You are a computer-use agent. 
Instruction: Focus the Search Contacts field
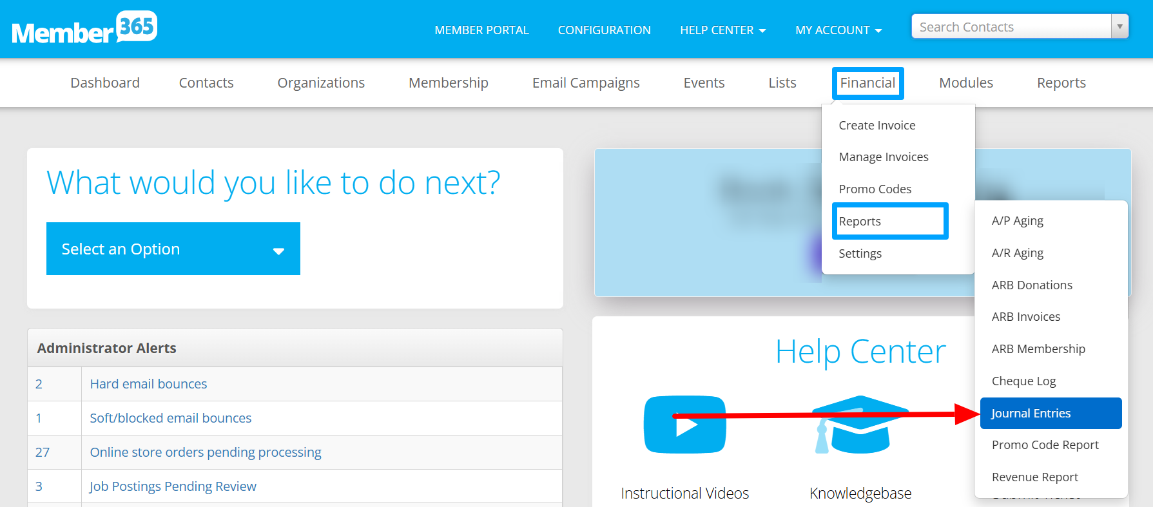(x=1011, y=26)
